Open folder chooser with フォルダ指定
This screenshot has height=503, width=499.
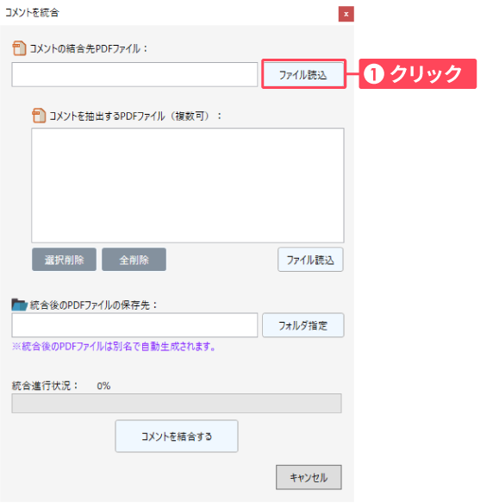pos(303,325)
